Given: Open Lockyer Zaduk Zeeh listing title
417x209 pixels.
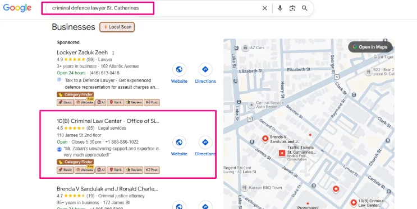Looking at the screenshot, I should 82,52.
